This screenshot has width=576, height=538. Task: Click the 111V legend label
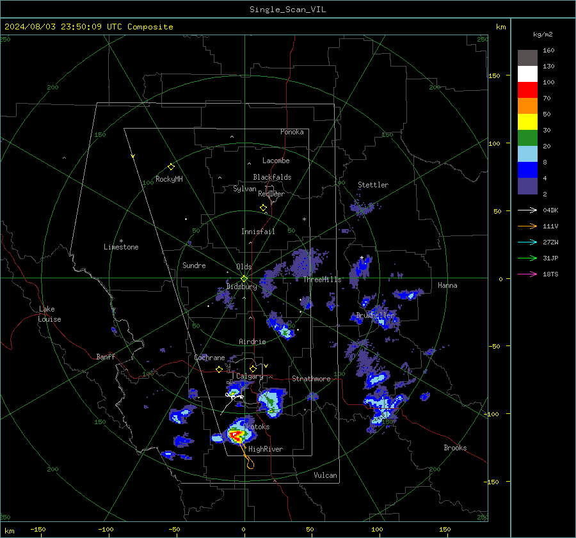550,226
